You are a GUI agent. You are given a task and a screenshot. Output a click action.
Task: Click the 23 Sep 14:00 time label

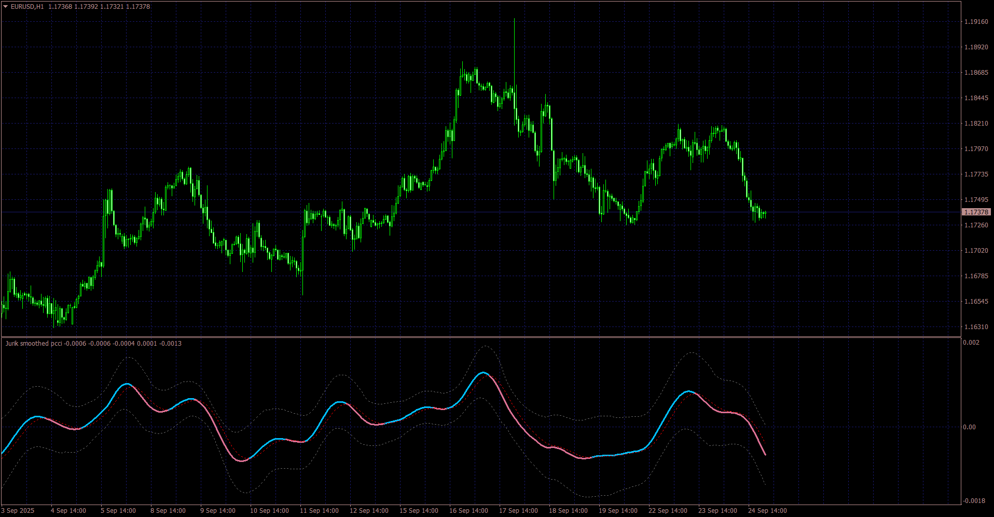click(717, 511)
